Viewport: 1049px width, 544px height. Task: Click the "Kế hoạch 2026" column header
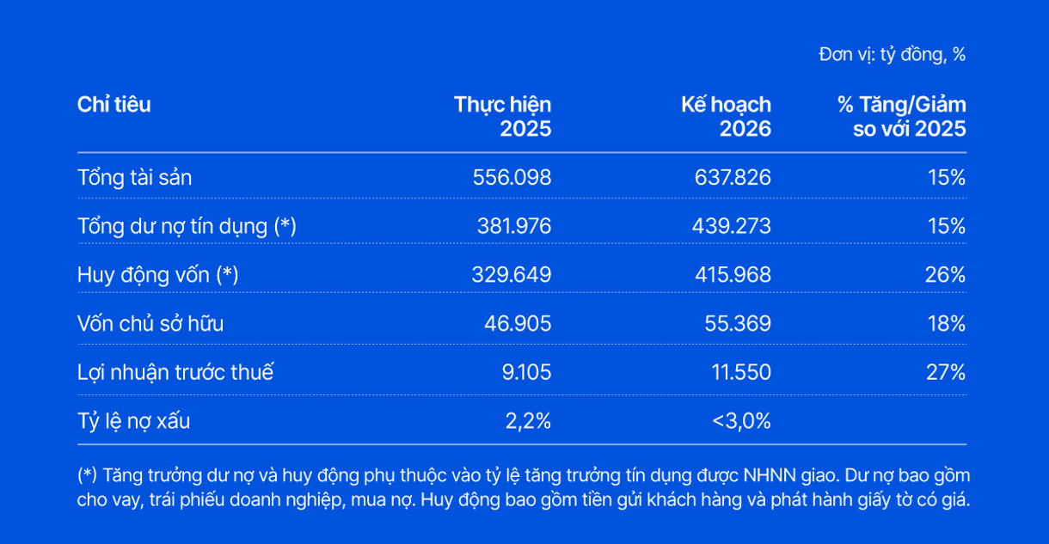tap(726, 117)
